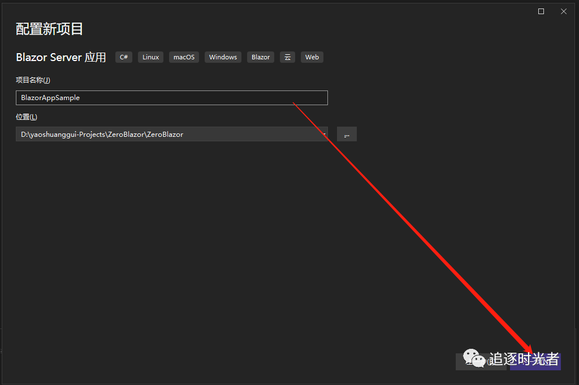Open the browse folder "..." button
Screen dimensions: 579x385
[347, 135]
